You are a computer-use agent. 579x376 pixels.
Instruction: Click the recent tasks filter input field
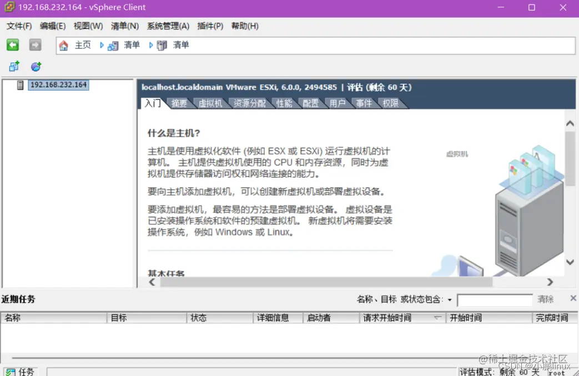click(x=495, y=300)
